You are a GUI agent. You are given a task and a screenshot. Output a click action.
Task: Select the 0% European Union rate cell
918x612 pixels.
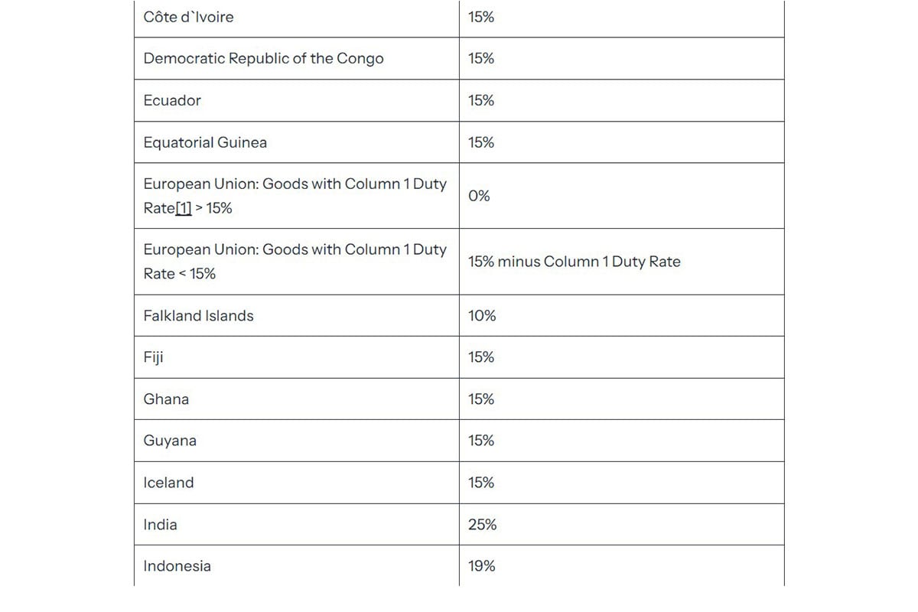pyautogui.click(x=621, y=196)
